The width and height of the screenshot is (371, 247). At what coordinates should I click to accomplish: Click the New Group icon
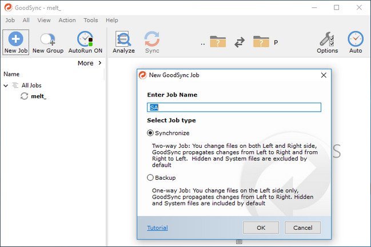[47, 40]
